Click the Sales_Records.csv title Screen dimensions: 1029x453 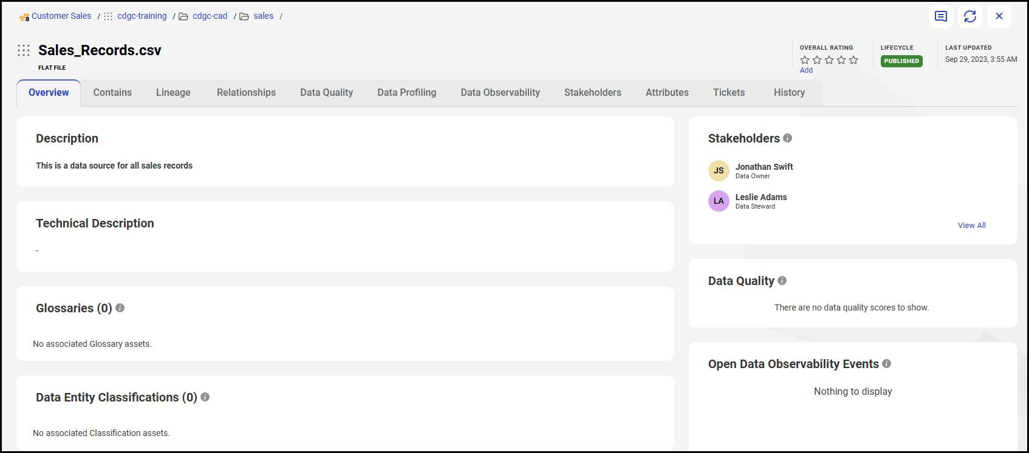click(x=100, y=50)
